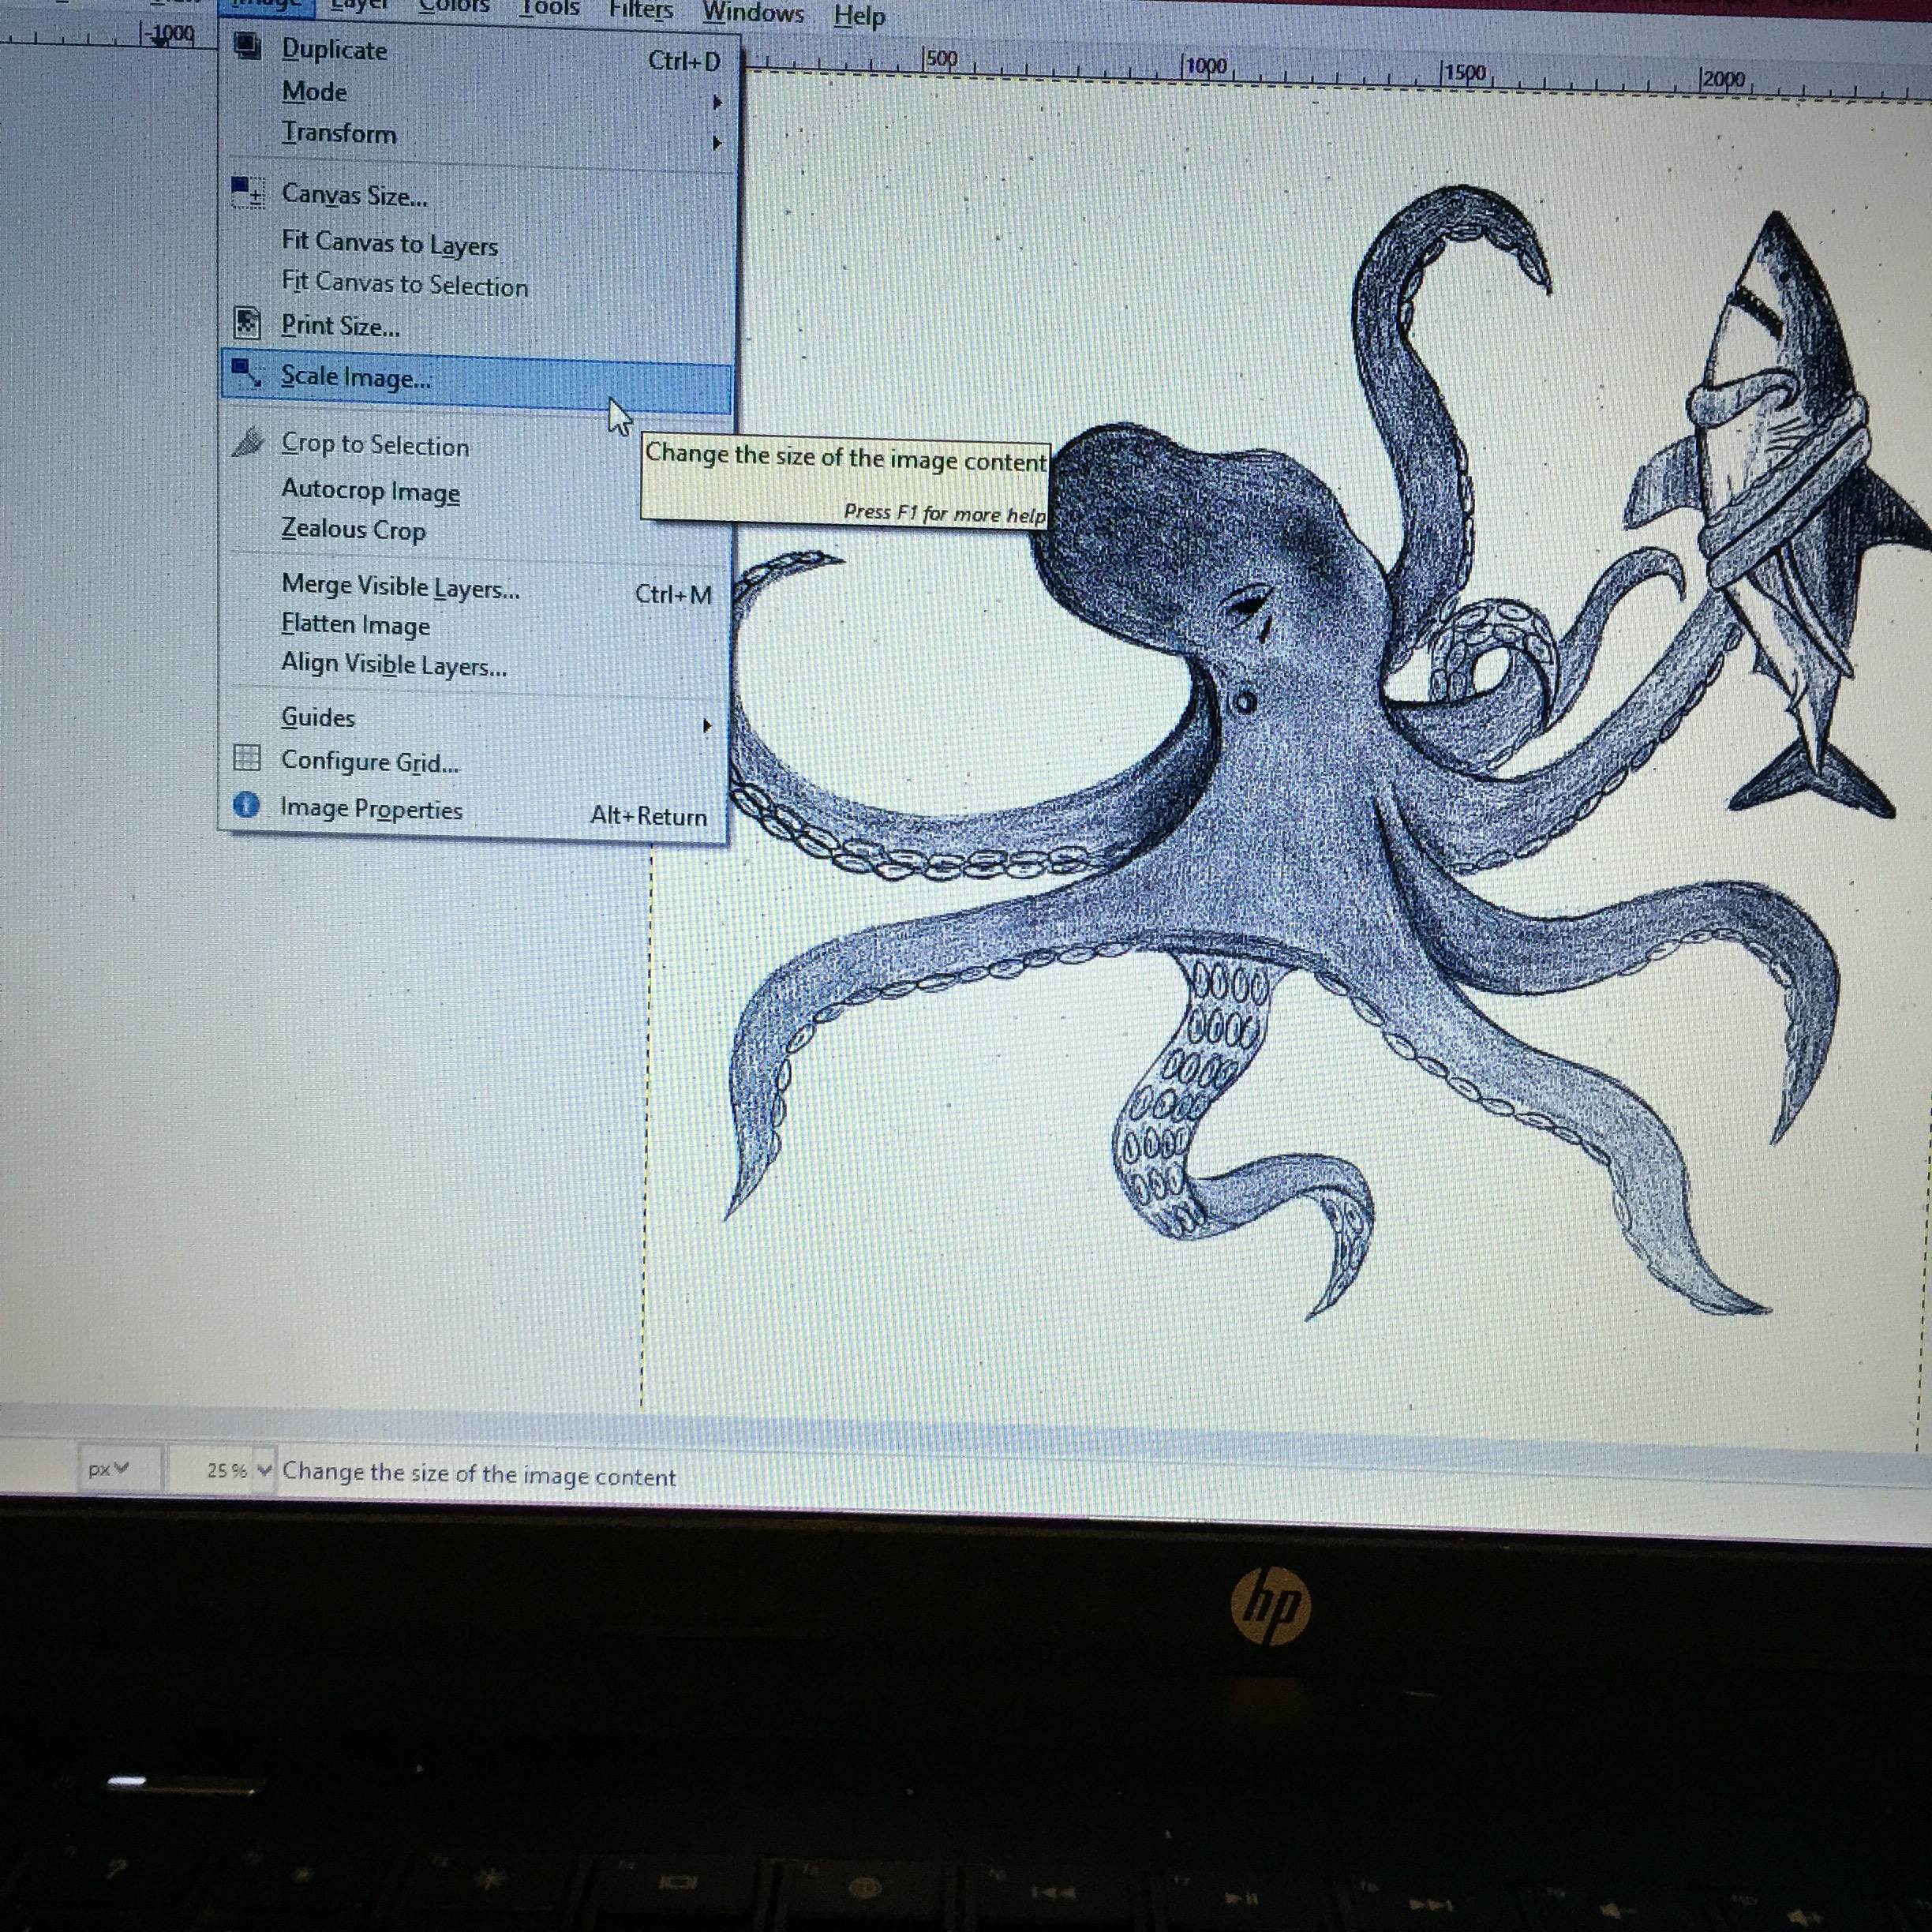Click the Image Properties info icon
1932x1932 pixels.
(246, 805)
